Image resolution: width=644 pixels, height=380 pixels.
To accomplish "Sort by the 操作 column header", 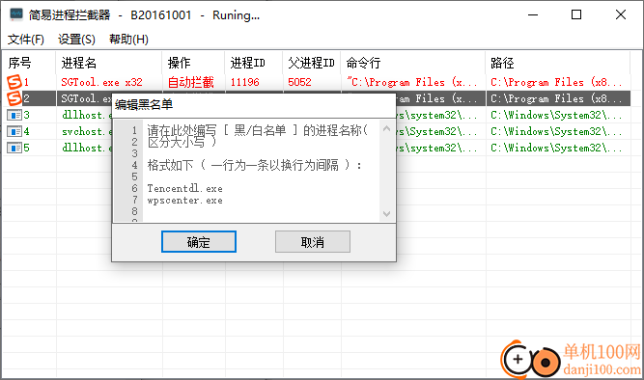I will (193, 63).
